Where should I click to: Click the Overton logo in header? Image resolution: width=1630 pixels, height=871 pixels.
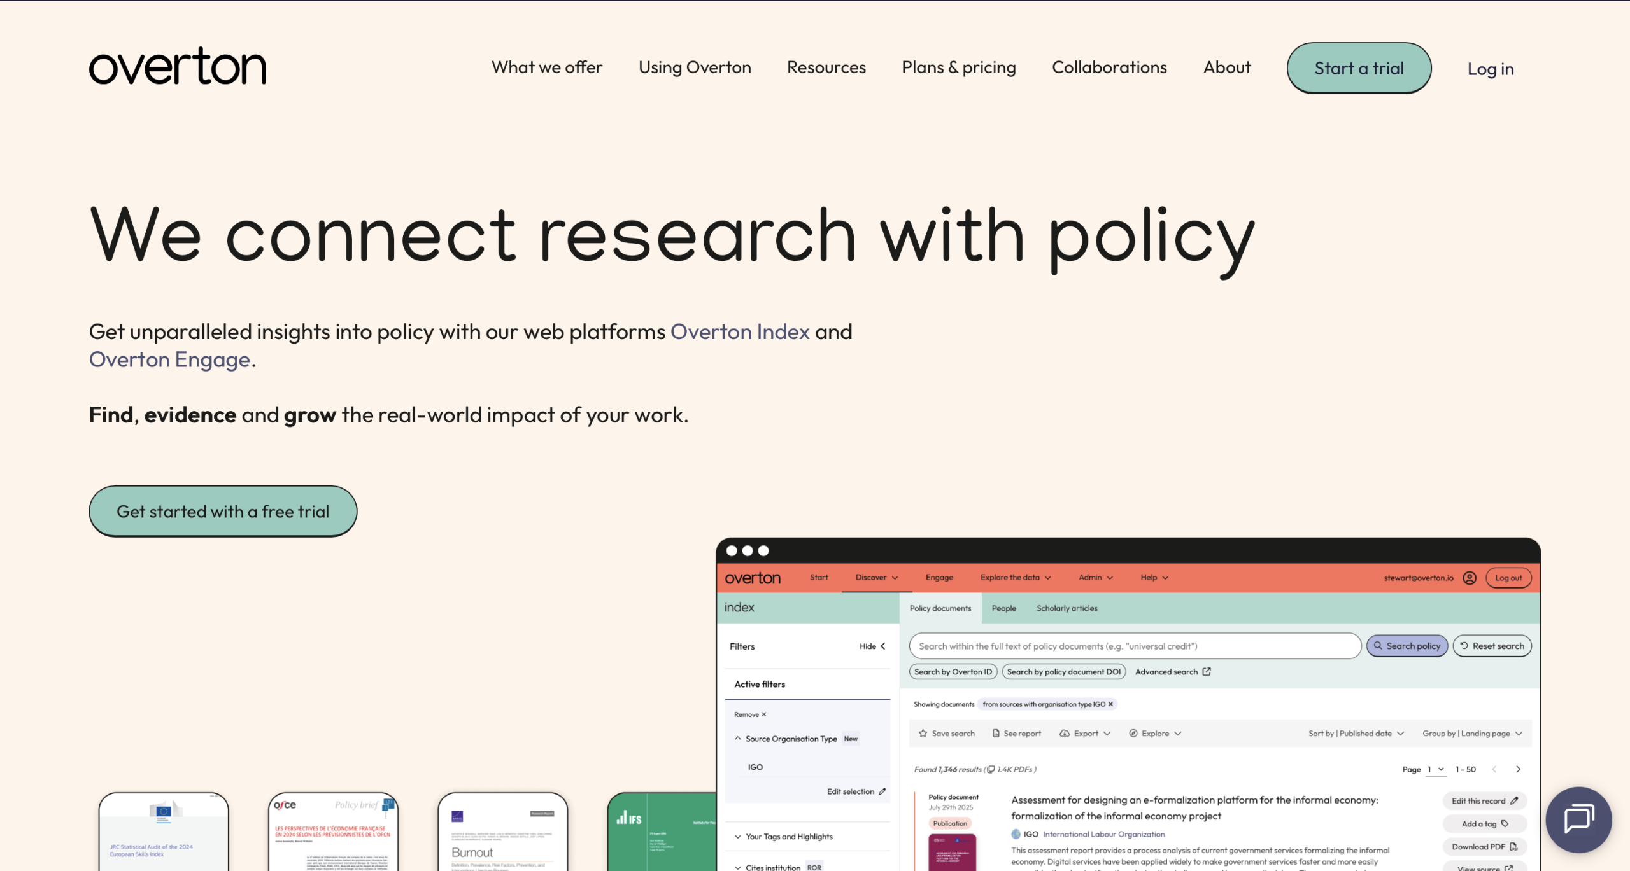click(178, 66)
